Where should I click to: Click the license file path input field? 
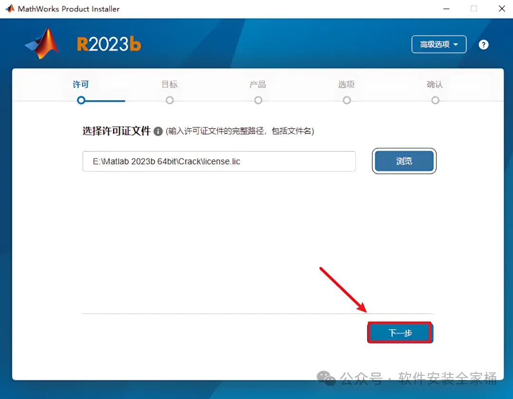(x=219, y=161)
